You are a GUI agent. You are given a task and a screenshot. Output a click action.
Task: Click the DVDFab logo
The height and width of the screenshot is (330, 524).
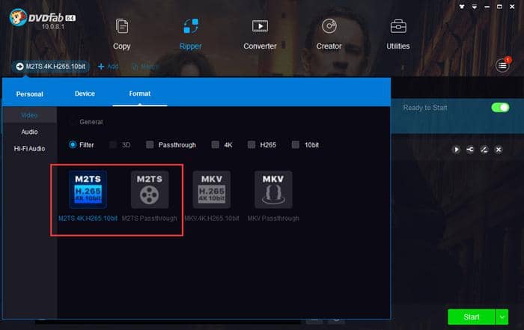[43, 19]
